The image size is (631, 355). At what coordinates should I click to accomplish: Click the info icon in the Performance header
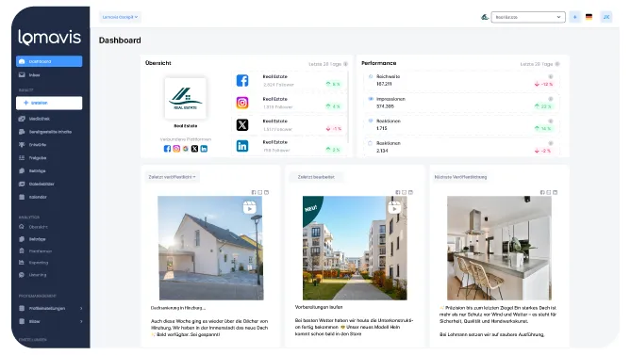point(557,64)
